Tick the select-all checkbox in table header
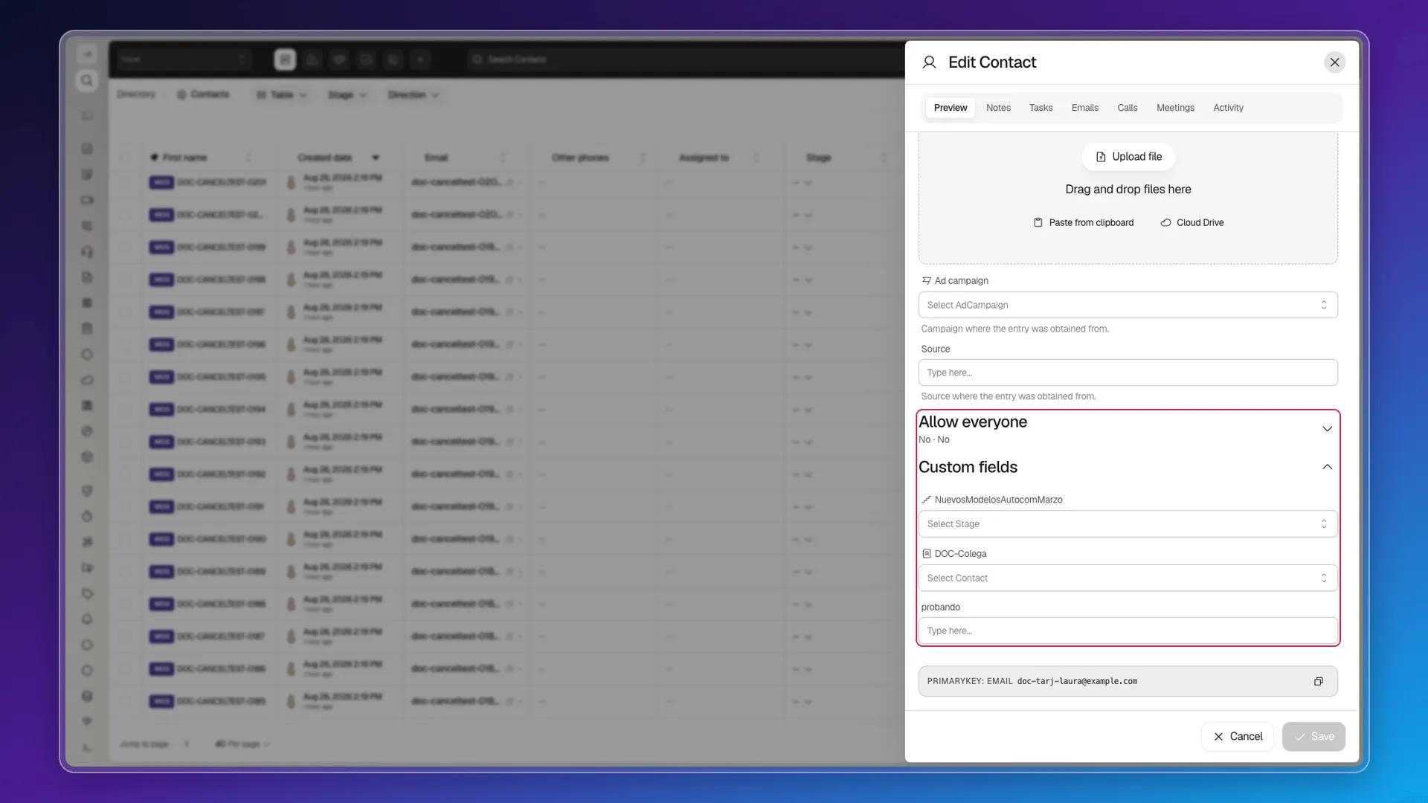This screenshot has width=1428, height=803. 126,158
